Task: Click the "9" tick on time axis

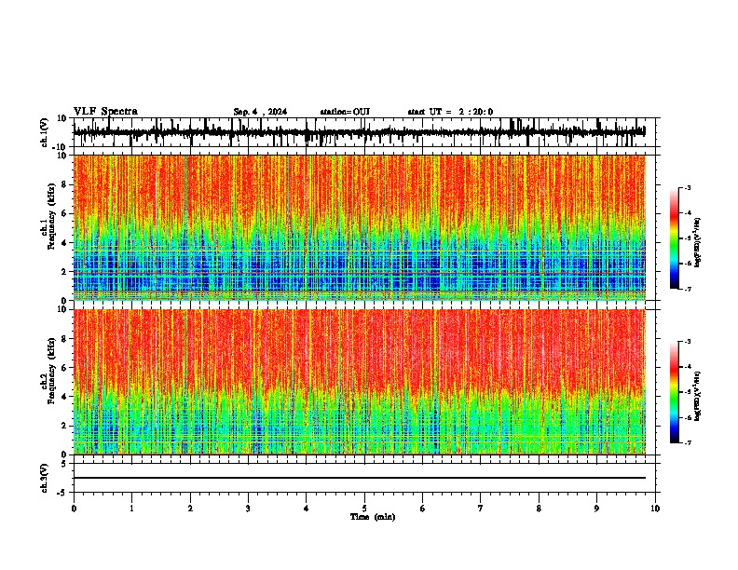Action: click(596, 509)
